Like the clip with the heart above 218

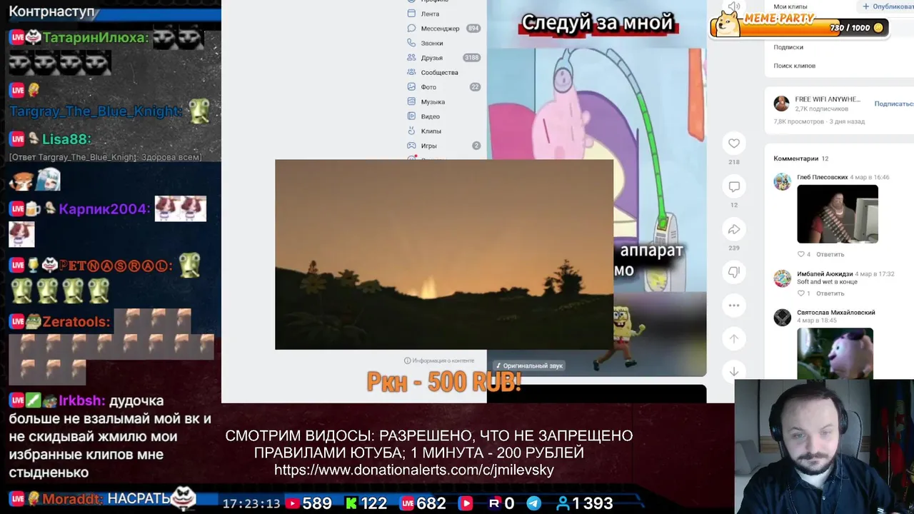tap(734, 143)
